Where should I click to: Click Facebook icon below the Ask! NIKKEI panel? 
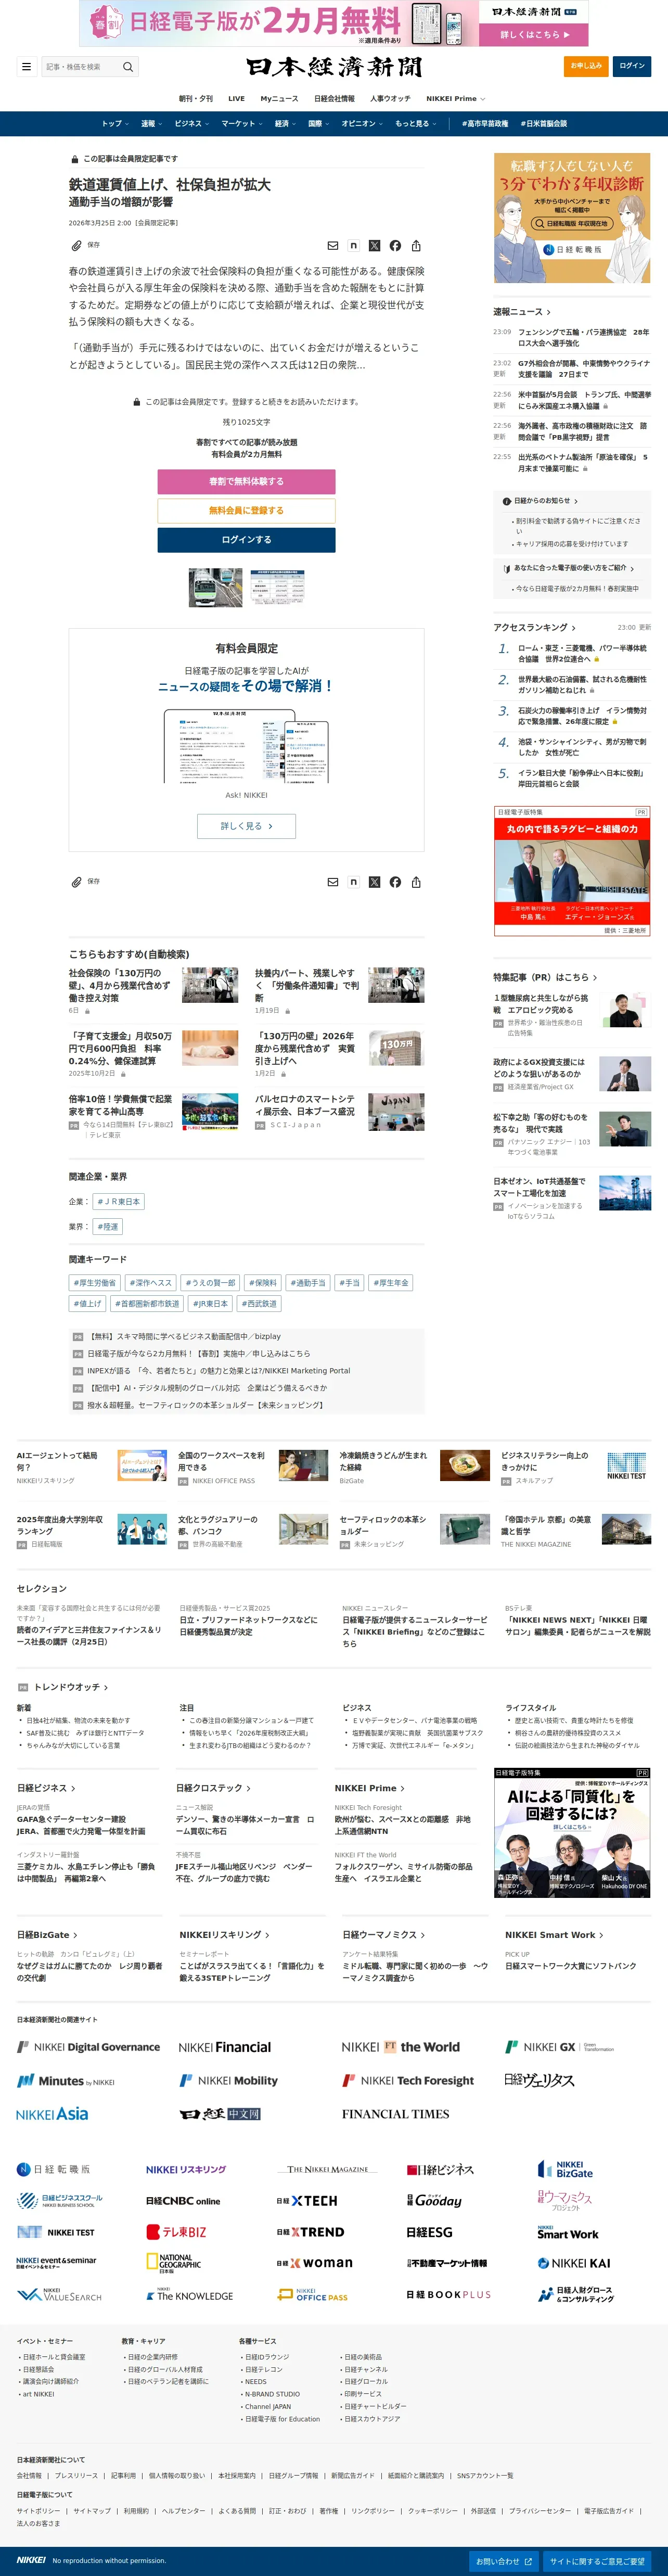click(x=395, y=882)
